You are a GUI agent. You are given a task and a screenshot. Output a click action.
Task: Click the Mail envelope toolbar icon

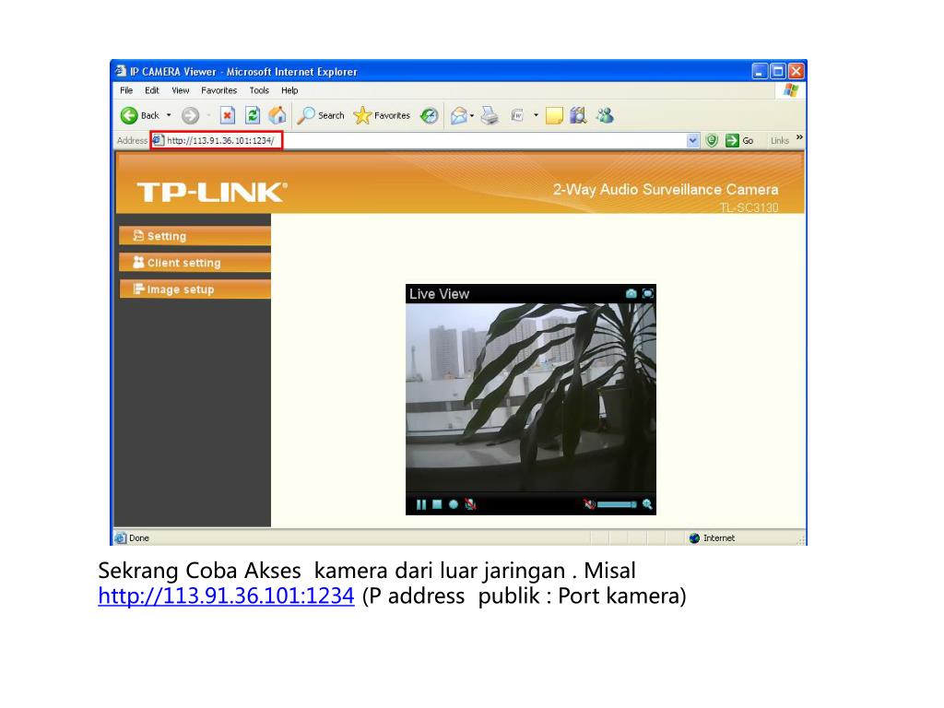459,115
